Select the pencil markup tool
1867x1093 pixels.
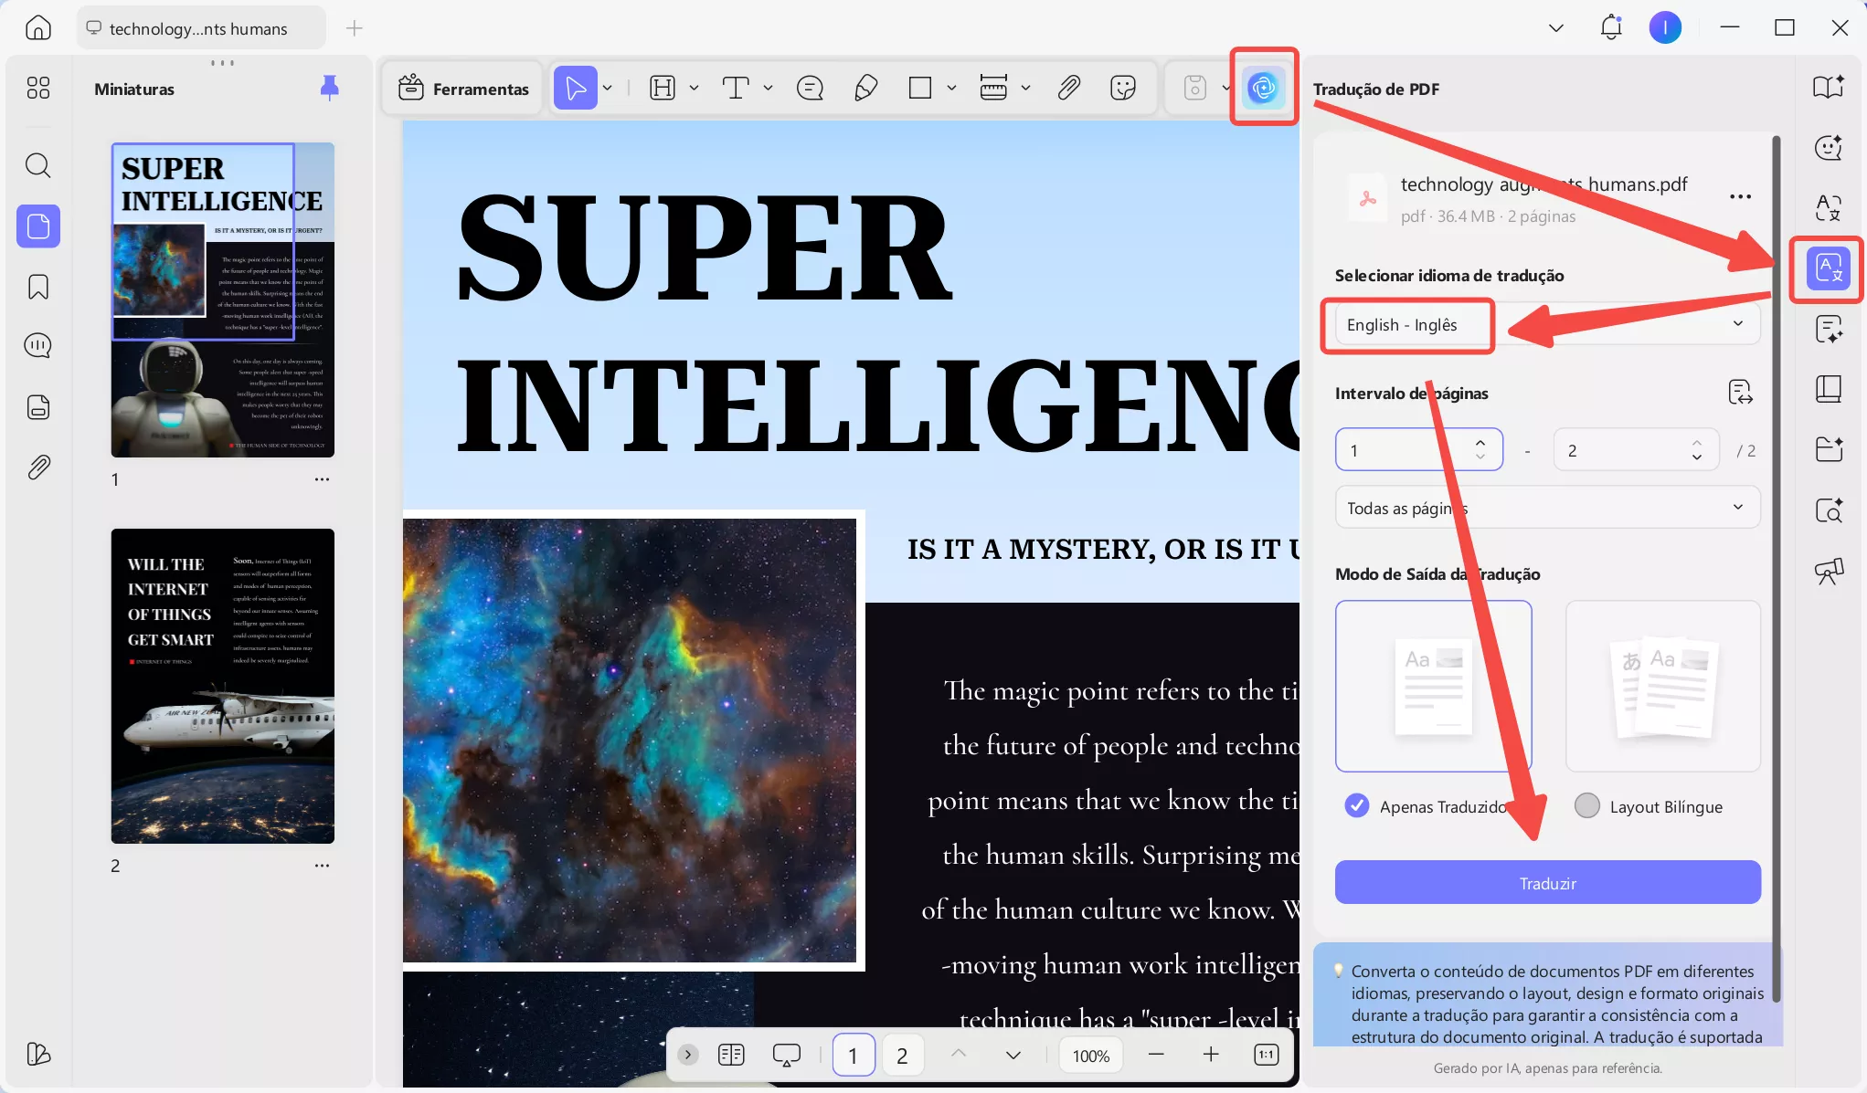coord(865,88)
